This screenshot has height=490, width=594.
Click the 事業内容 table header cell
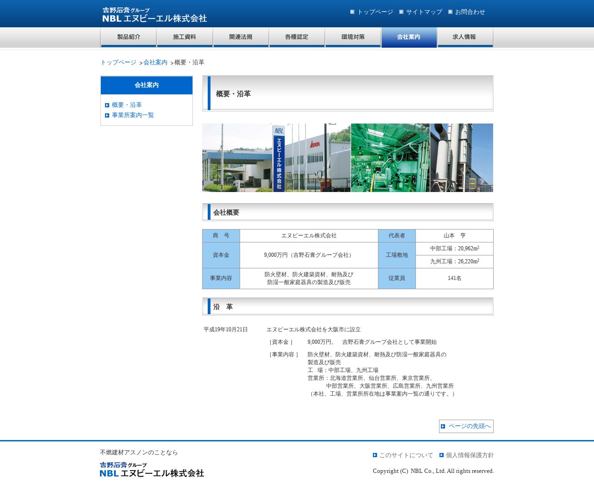tap(221, 279)
